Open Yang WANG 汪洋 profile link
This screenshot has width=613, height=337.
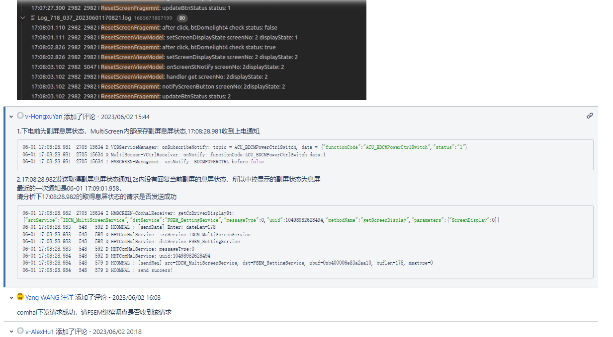(49, 297)
